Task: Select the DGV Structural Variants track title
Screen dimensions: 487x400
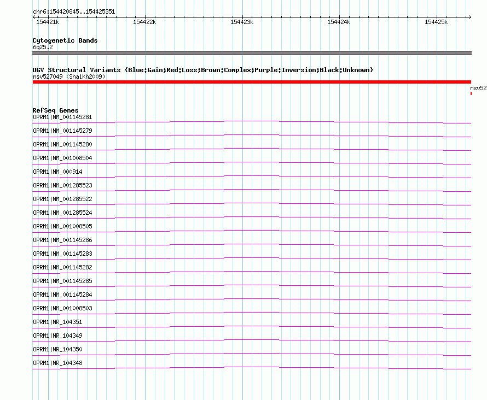Action: 203,70
